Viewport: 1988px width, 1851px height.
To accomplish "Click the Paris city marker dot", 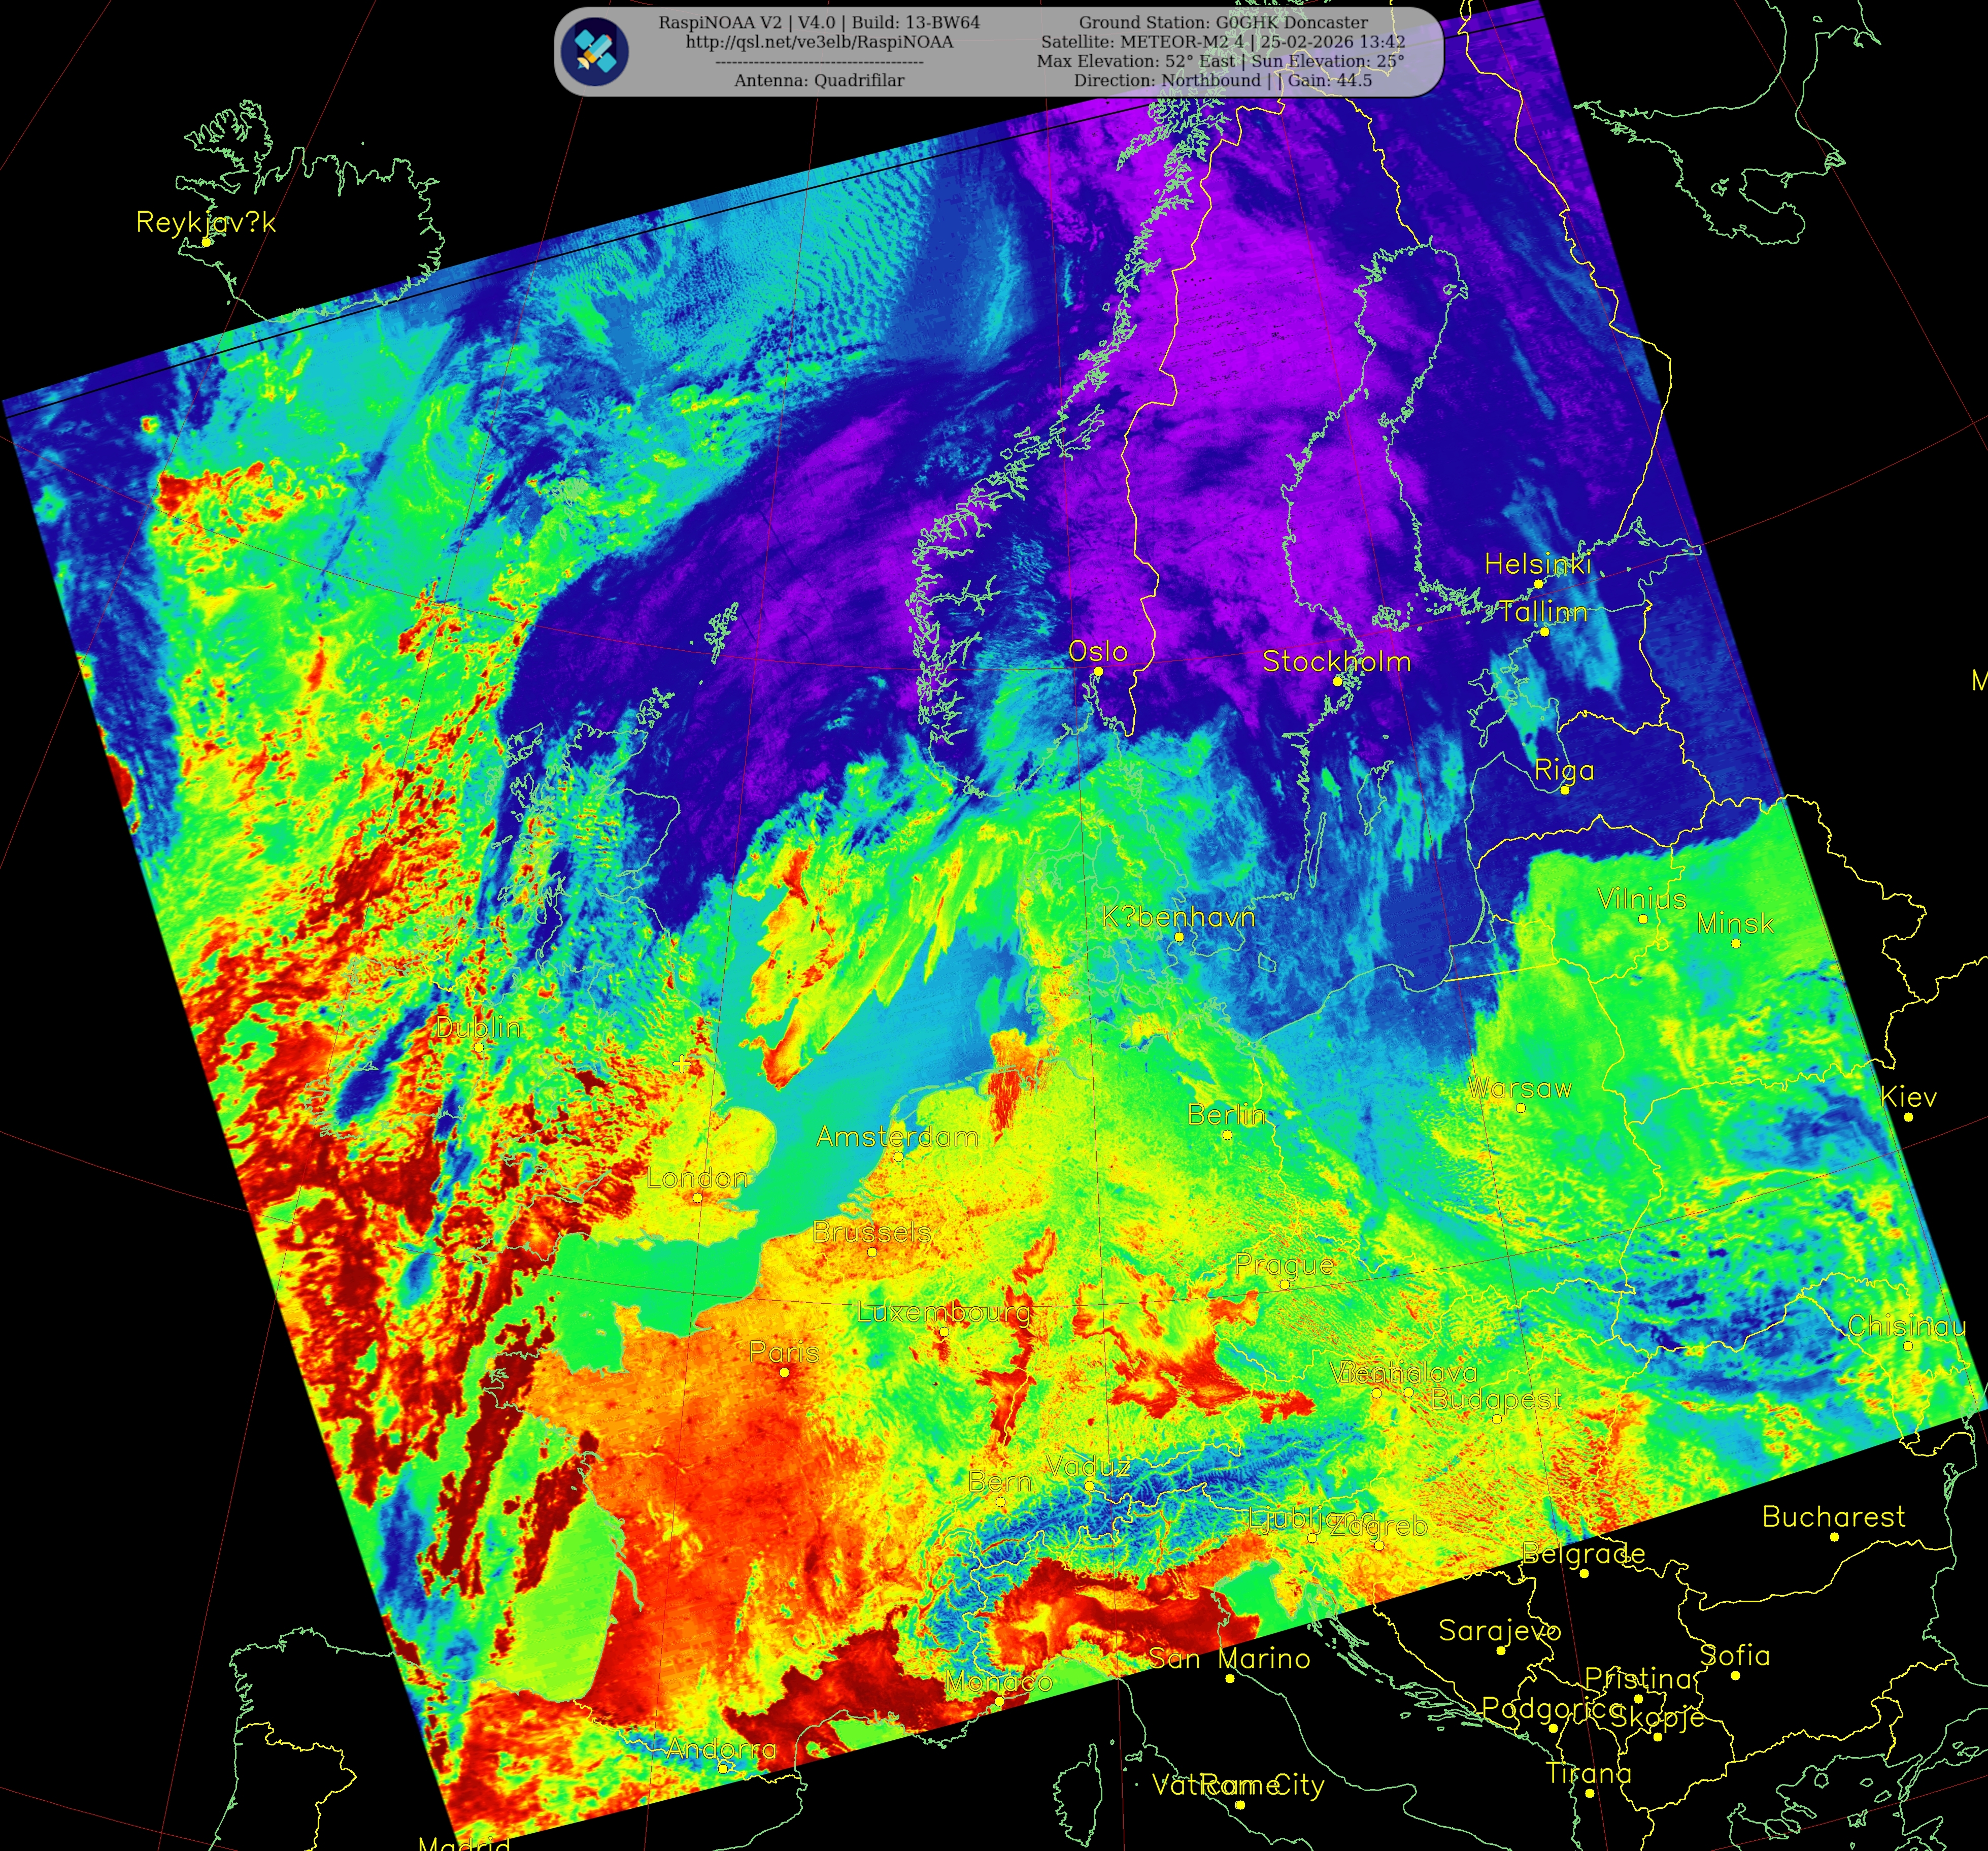I will (x=784, y=1373).
